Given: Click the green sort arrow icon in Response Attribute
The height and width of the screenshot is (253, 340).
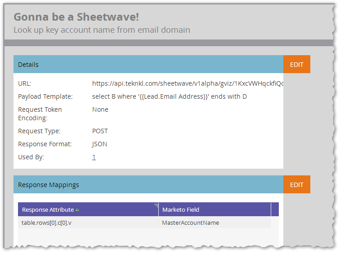Looking at the screenshot, I should [x=77, y=210].
